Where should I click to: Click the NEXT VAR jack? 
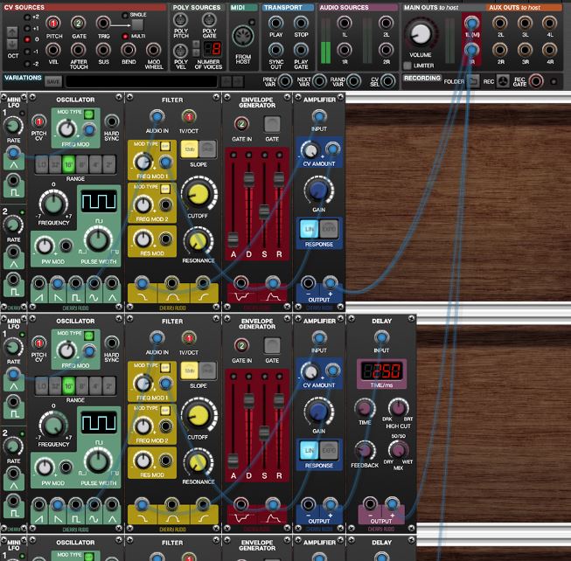(x=319, y=81)
